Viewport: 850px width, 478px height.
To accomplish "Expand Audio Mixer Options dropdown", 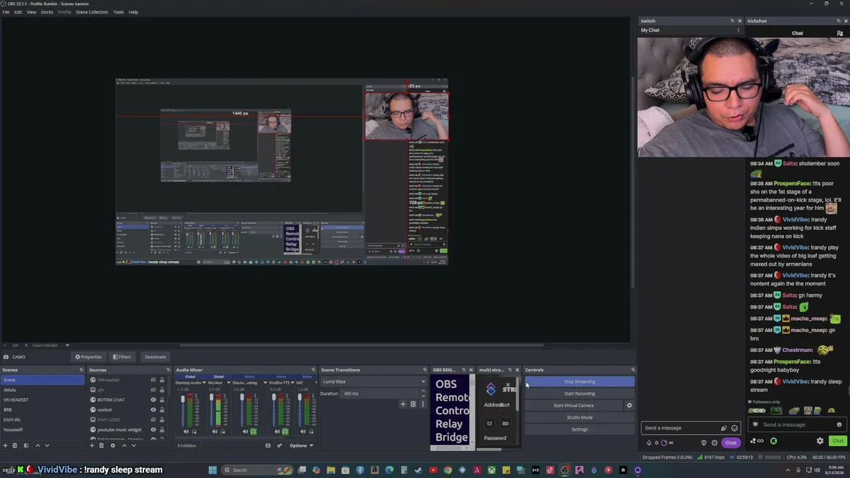I will tap(301, 445).
